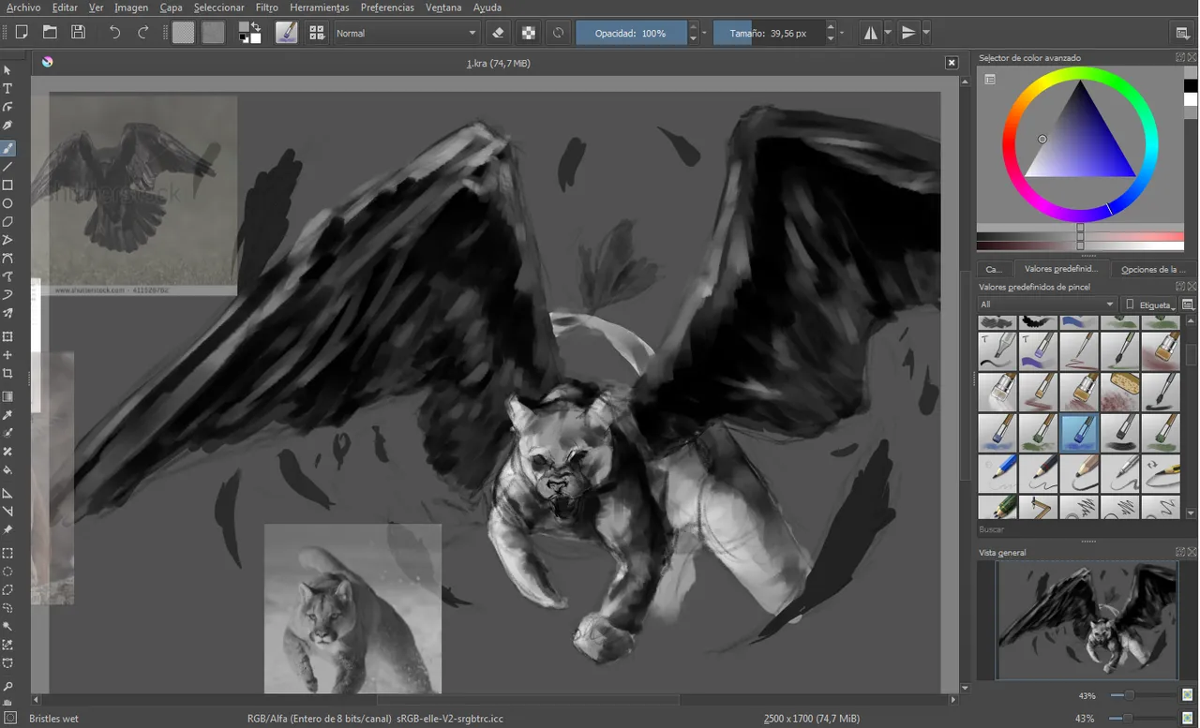The width and height of the screenshot is (1200, 728).
Task: Open the blending mode dropdown showing Normal
Action: (407, 33)
